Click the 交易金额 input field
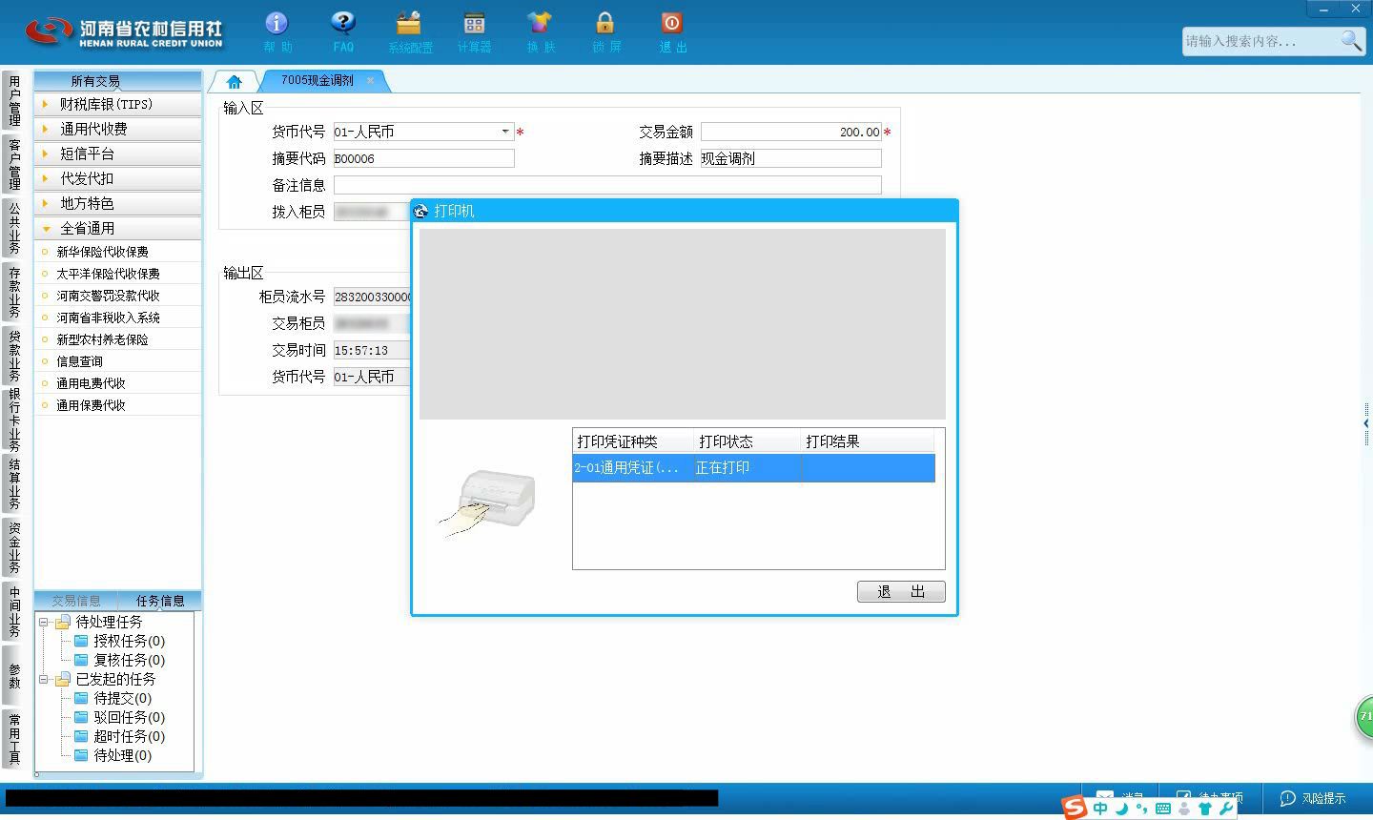The image size is (1373, 820). tap(791, 132)
